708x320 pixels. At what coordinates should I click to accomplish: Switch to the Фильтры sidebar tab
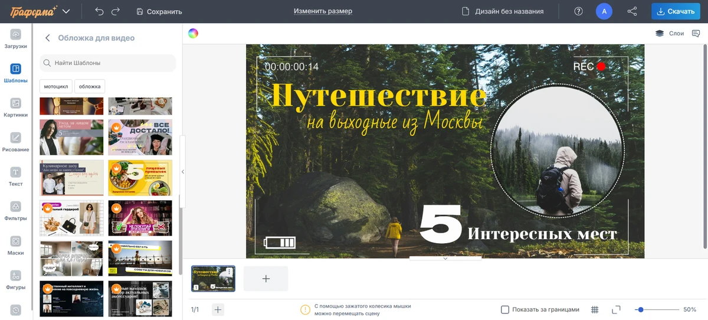16,211
